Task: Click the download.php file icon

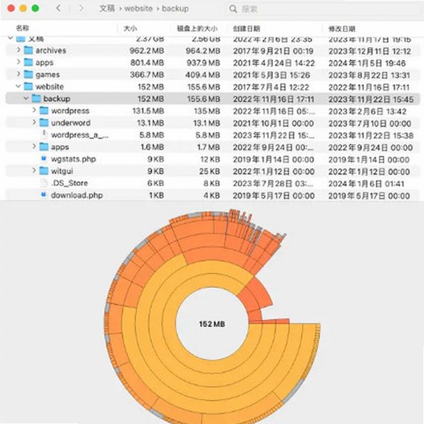Action: (x=43, y=195)
